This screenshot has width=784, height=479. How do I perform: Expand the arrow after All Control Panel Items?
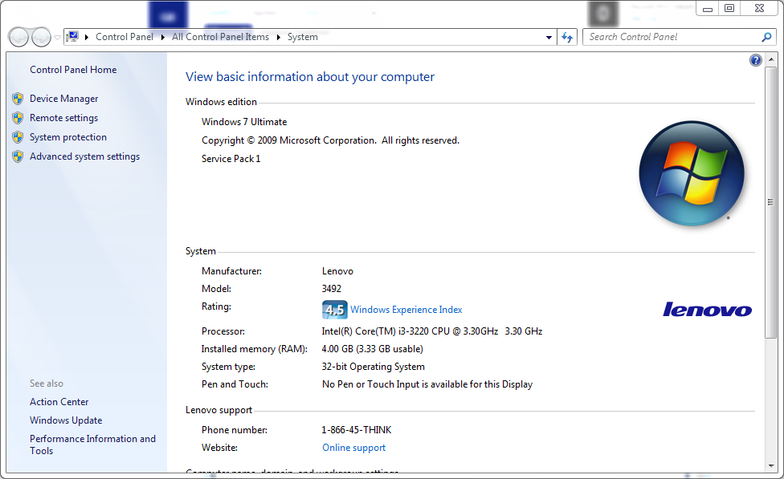279,37
